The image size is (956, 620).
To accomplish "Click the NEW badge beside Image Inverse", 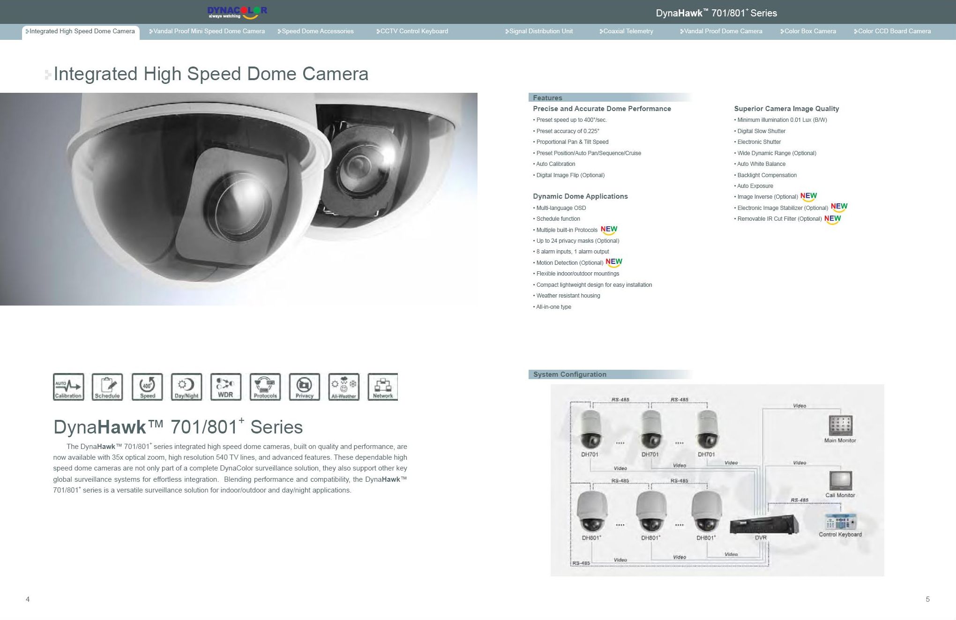I will coord(808,197).
